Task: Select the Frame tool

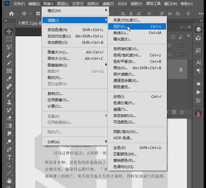Action: coord(9,71)
